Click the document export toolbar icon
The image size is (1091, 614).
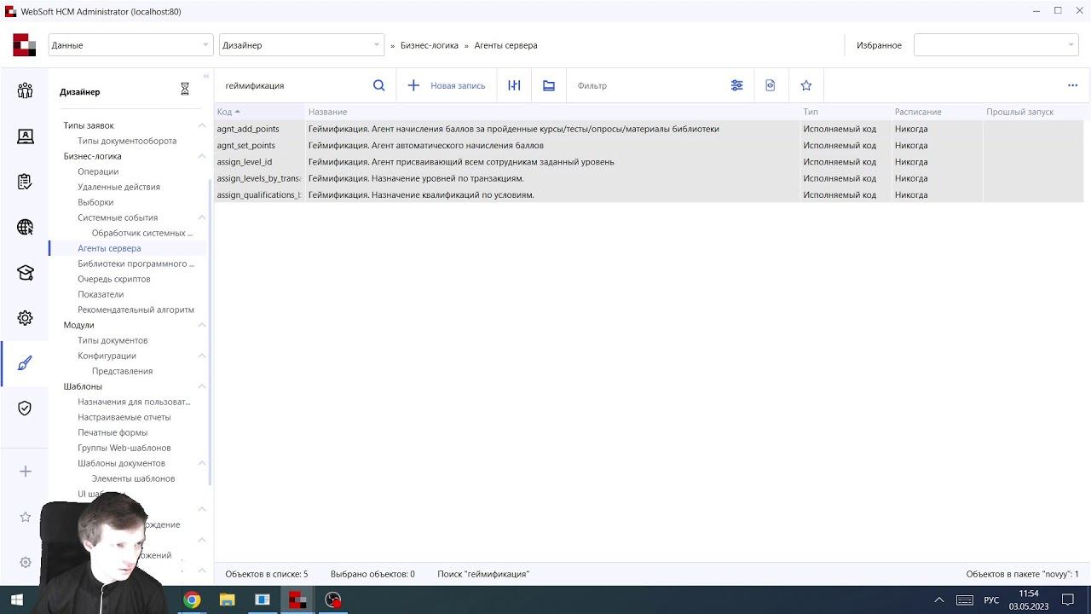tap(771, 85)
